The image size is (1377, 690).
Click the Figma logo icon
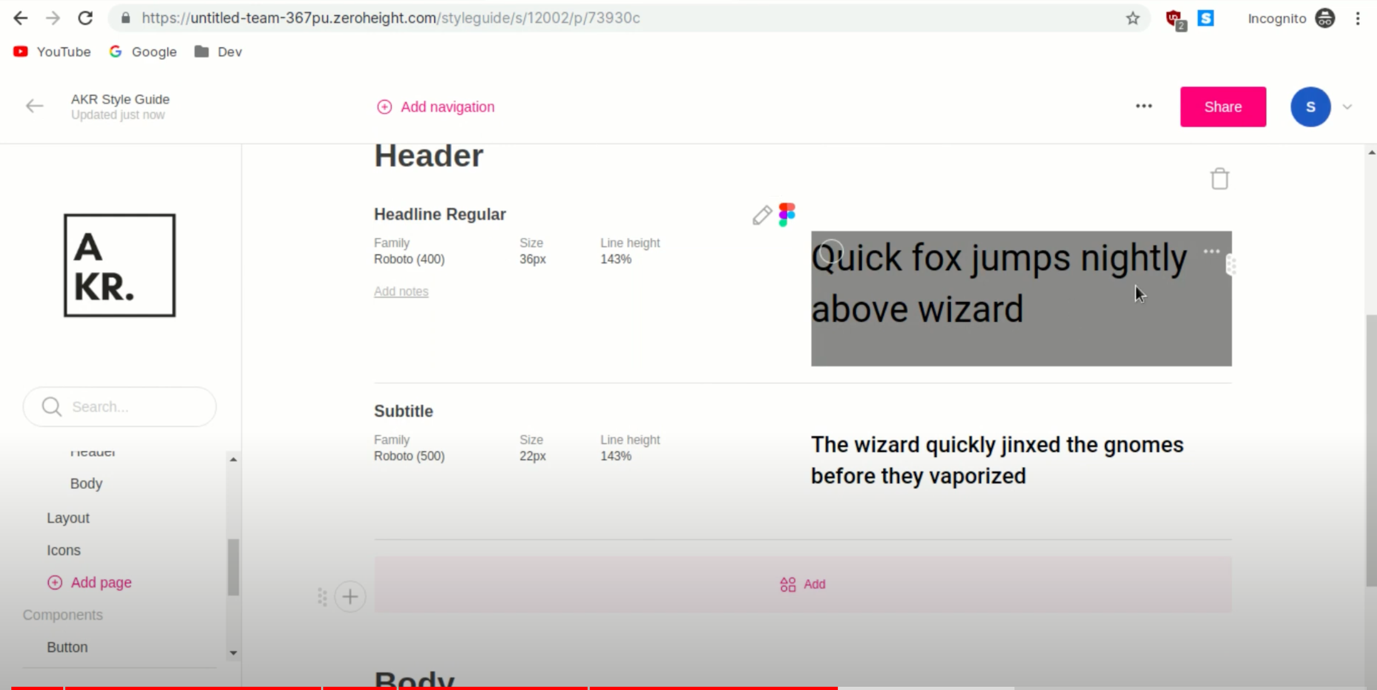point(787,215)
